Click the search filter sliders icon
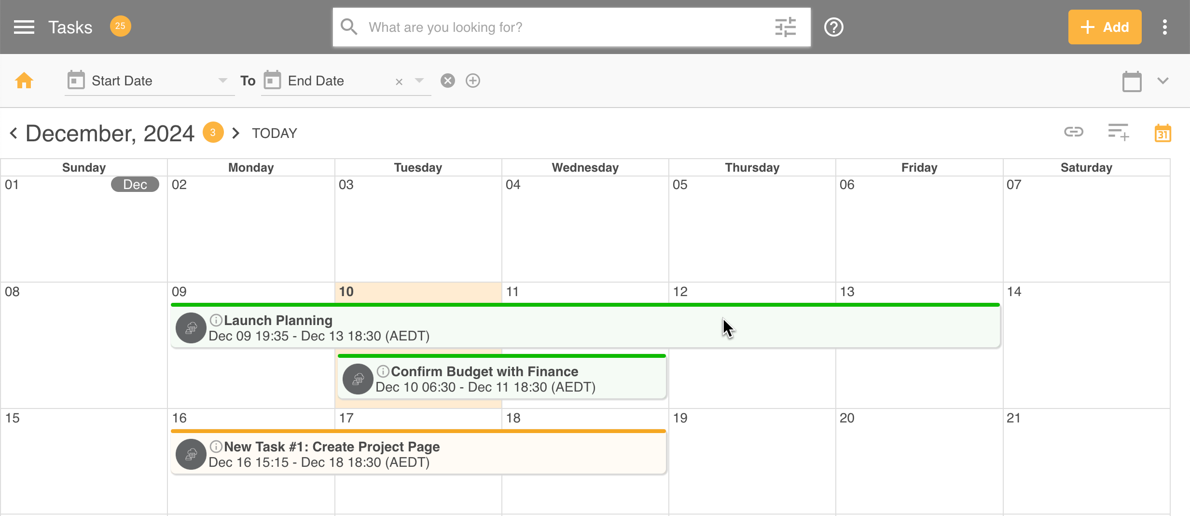 click(785, 27)
